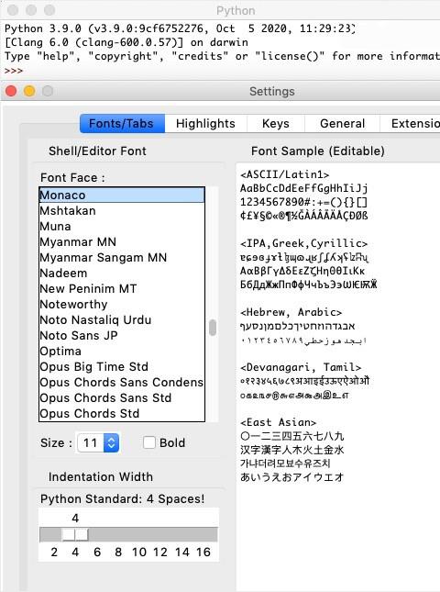Click in the ASCII/Latin1 font sample line
This screenshot has width=440, height=592.
pos(285,174)
